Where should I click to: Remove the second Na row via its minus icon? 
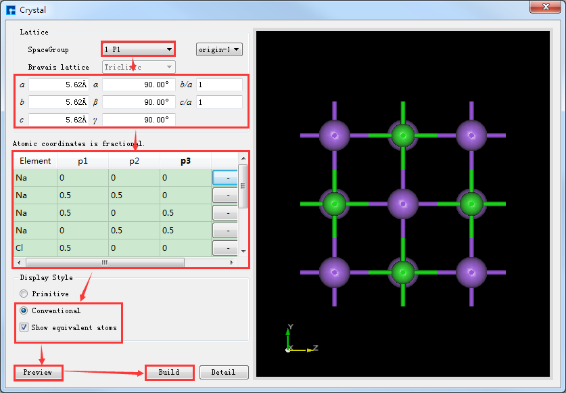[x=226, y=195]
